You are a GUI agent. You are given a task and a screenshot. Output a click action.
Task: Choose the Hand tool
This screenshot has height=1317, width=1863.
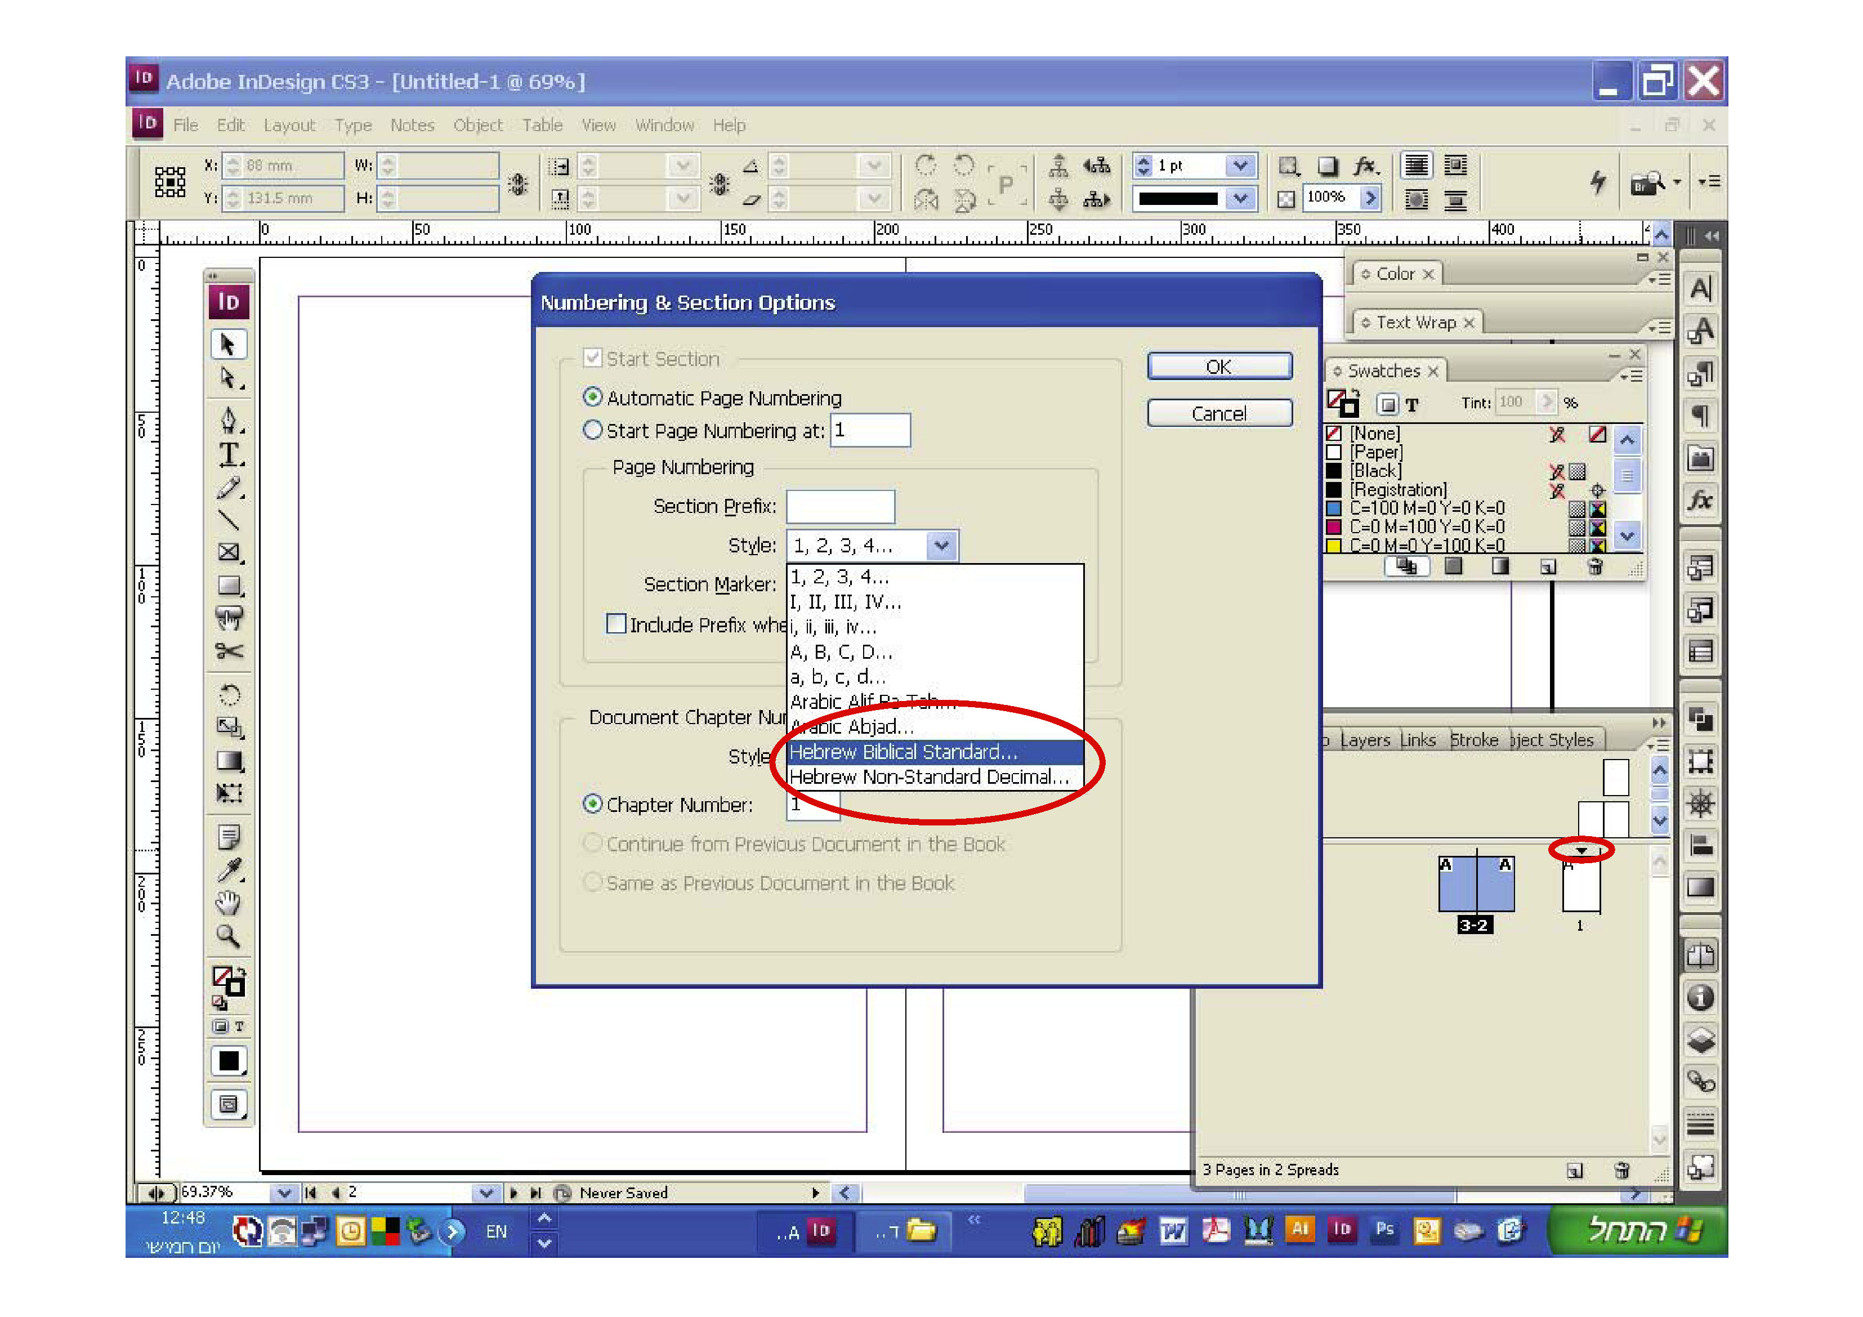click(x=228, y=903)
